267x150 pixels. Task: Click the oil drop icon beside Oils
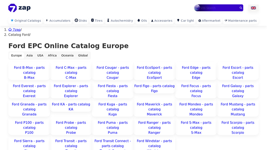pos(139,20)
